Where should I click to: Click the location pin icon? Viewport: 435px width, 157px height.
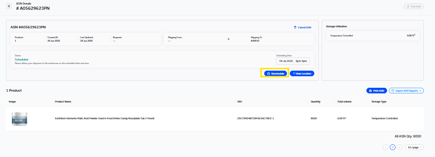point(294,73)
